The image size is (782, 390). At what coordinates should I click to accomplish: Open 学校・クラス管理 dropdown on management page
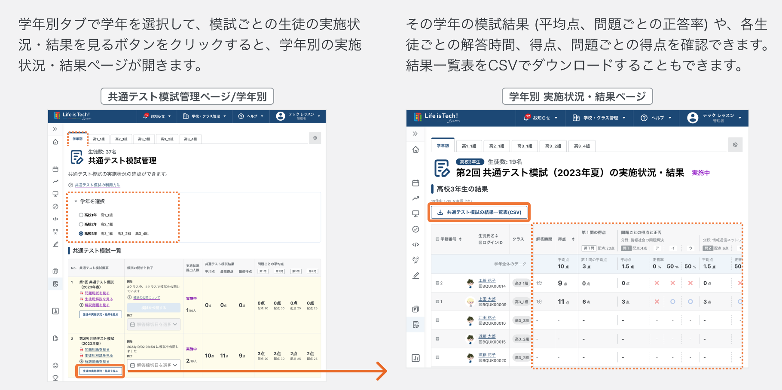[x=204, y=116]
